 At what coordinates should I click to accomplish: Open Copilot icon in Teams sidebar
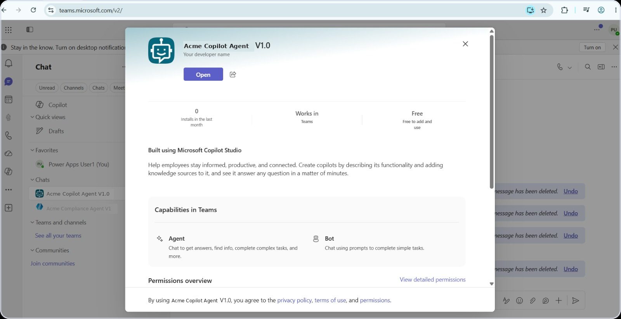pos(9,172)
